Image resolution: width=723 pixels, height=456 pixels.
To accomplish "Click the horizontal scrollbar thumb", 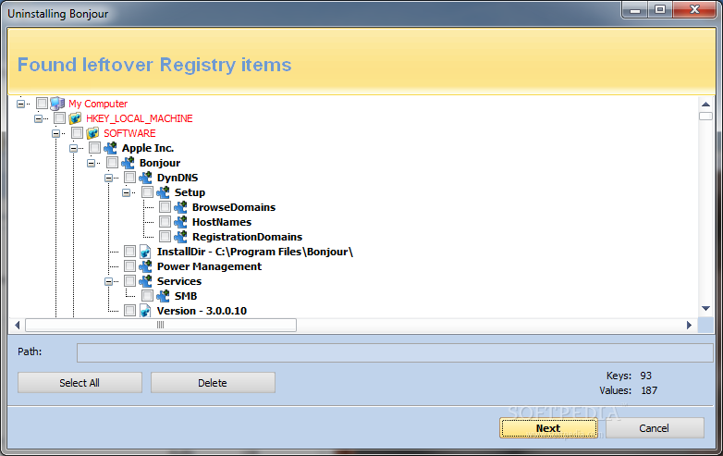I will [161, 325].
